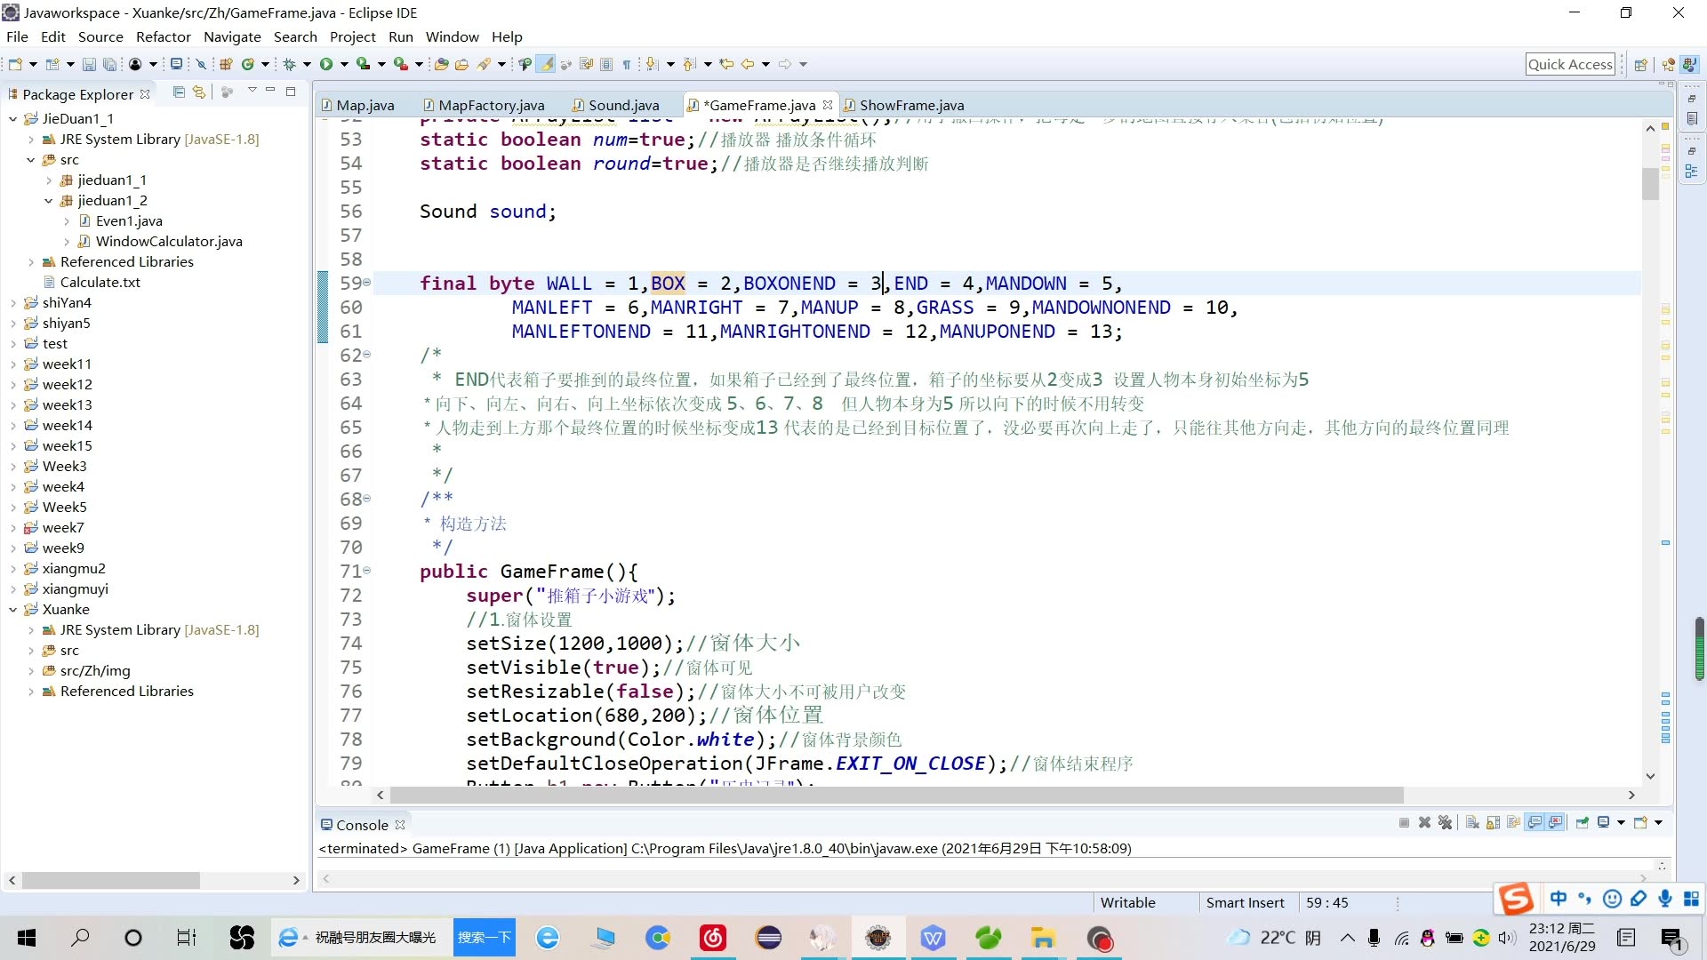Open Microsoft Edge from the taskbar
Viewport: 1707px width, 960px height.
(548, 938)
